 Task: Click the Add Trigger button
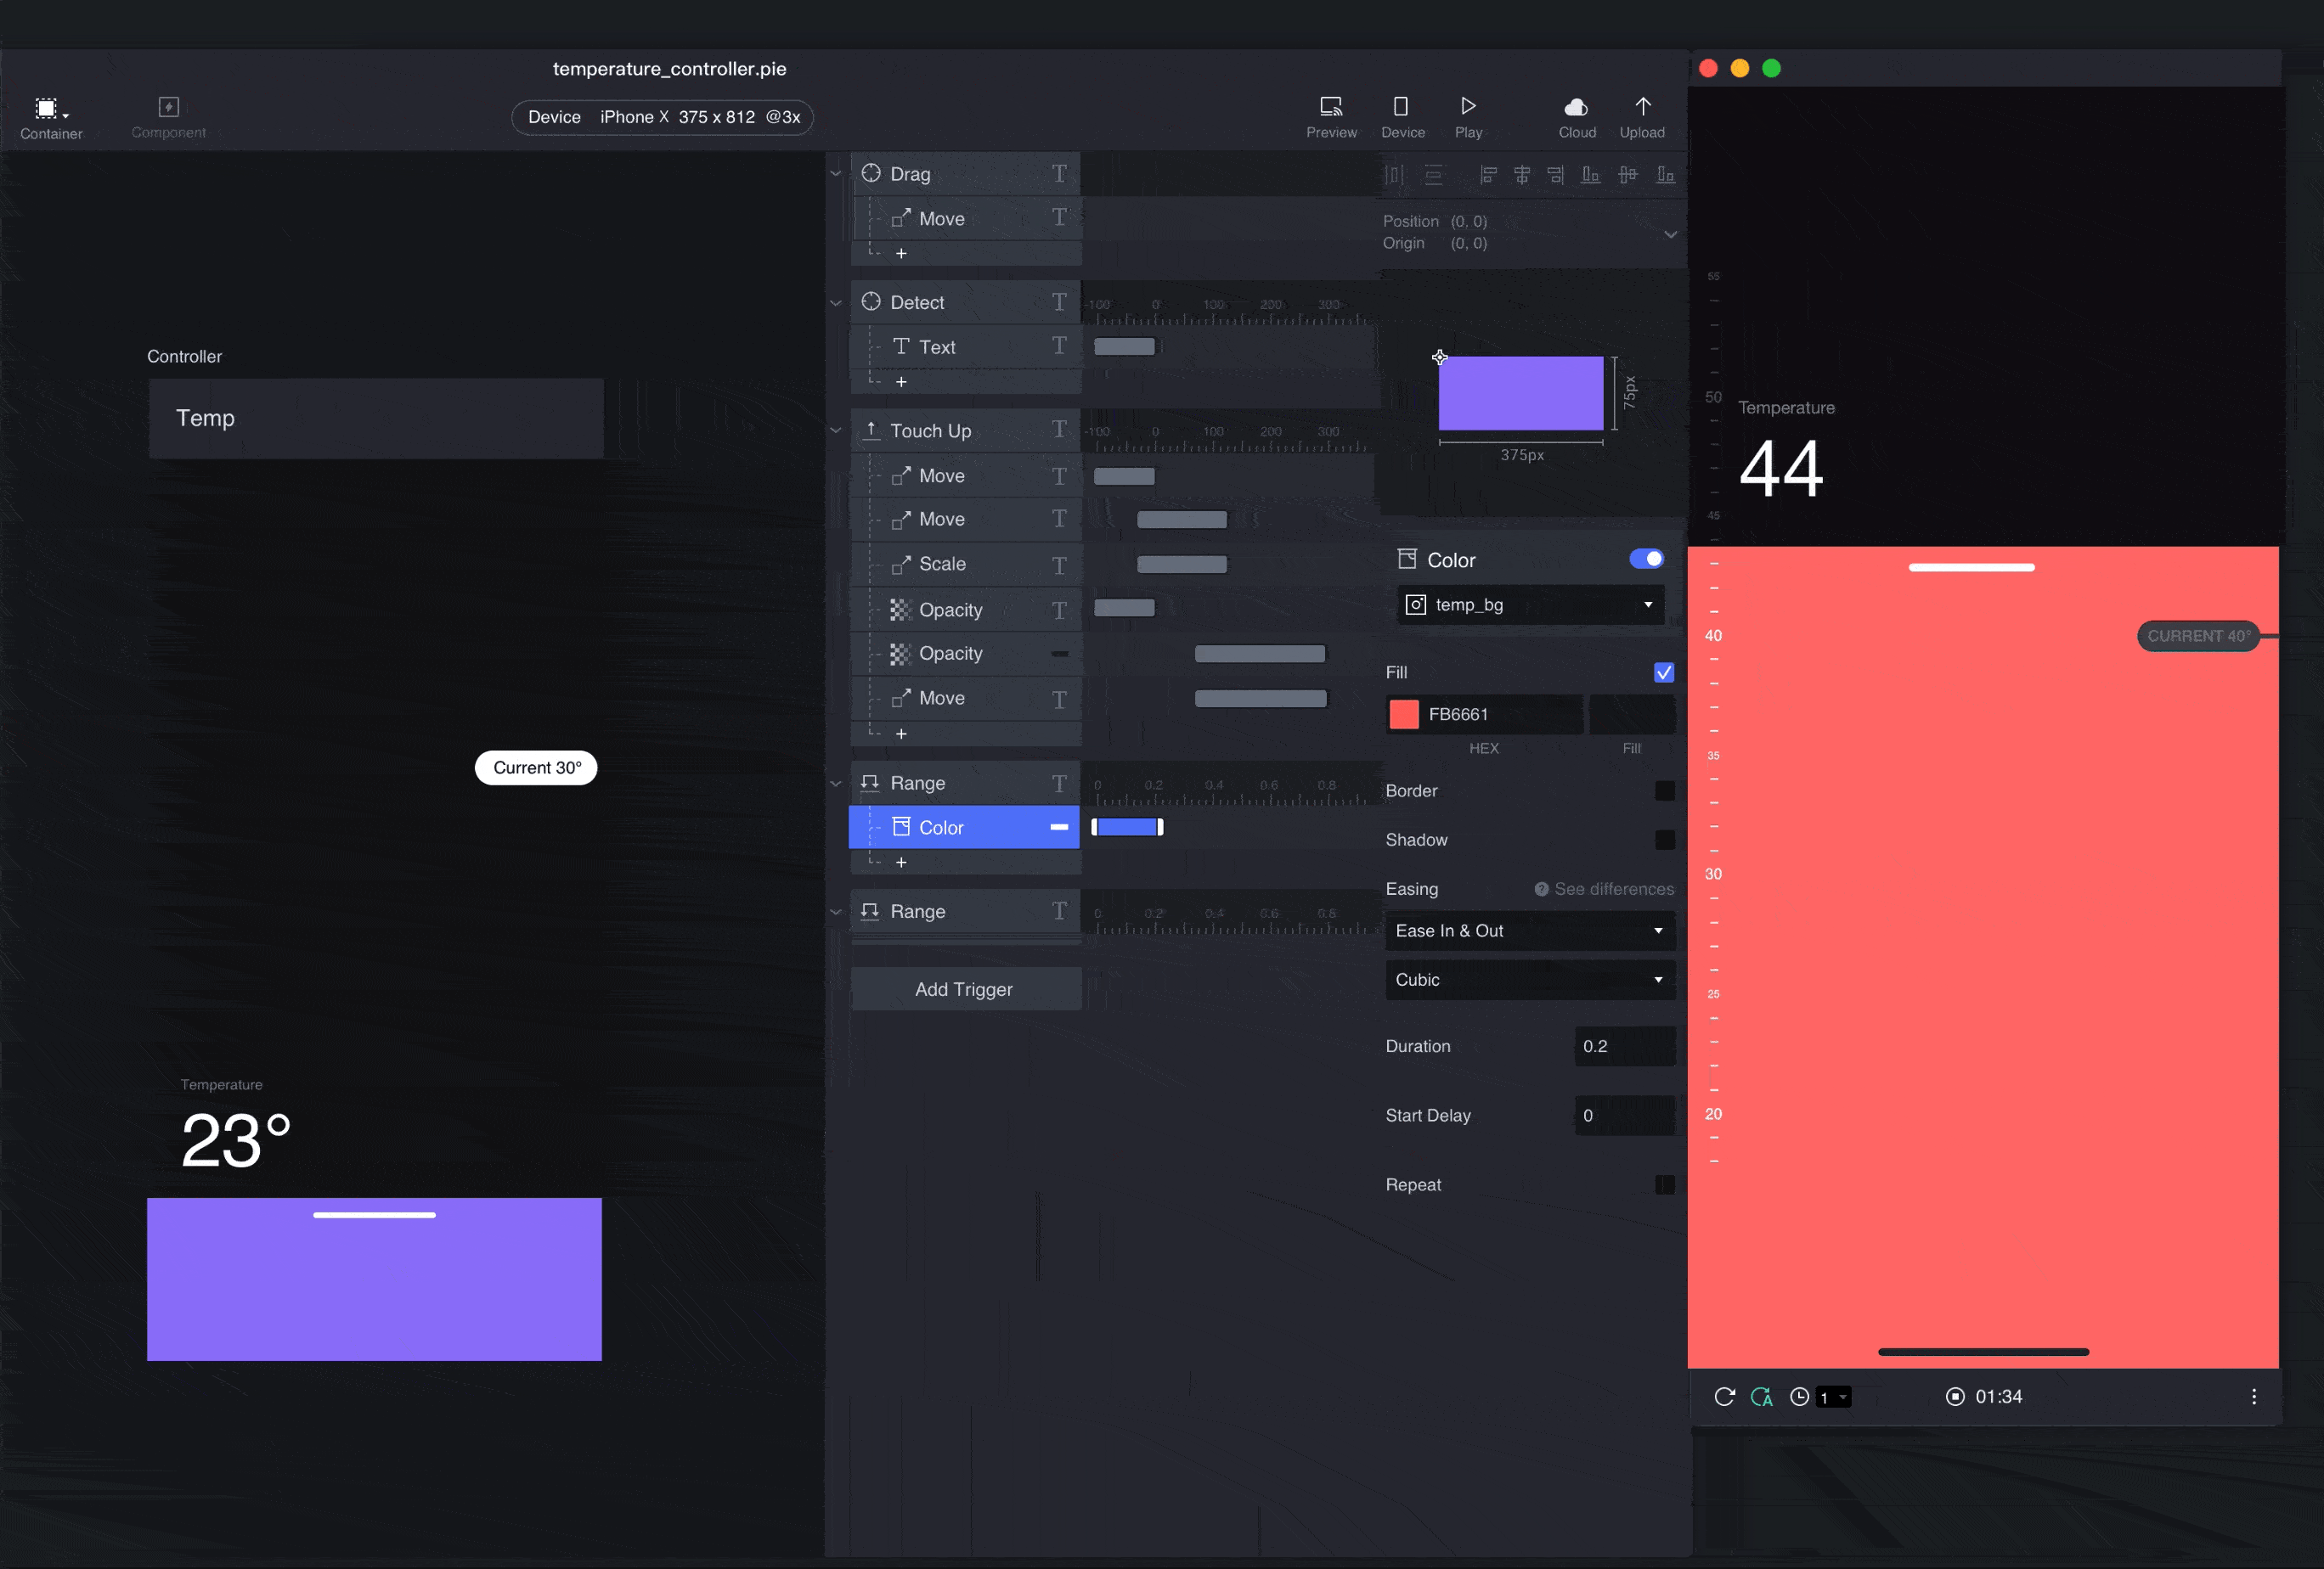(963, 989)
